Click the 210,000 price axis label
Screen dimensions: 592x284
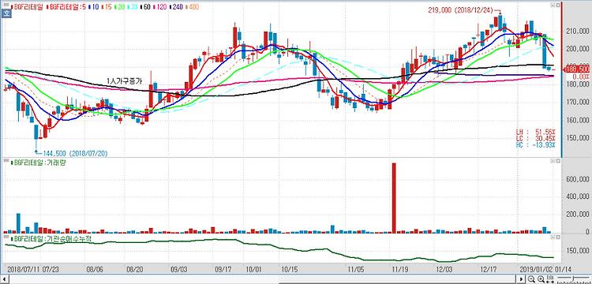[578, 32]
